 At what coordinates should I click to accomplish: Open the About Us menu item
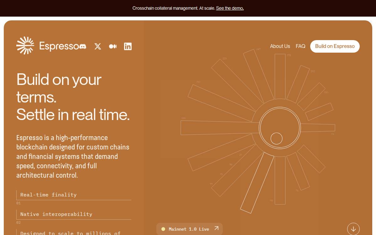[280, 46]
